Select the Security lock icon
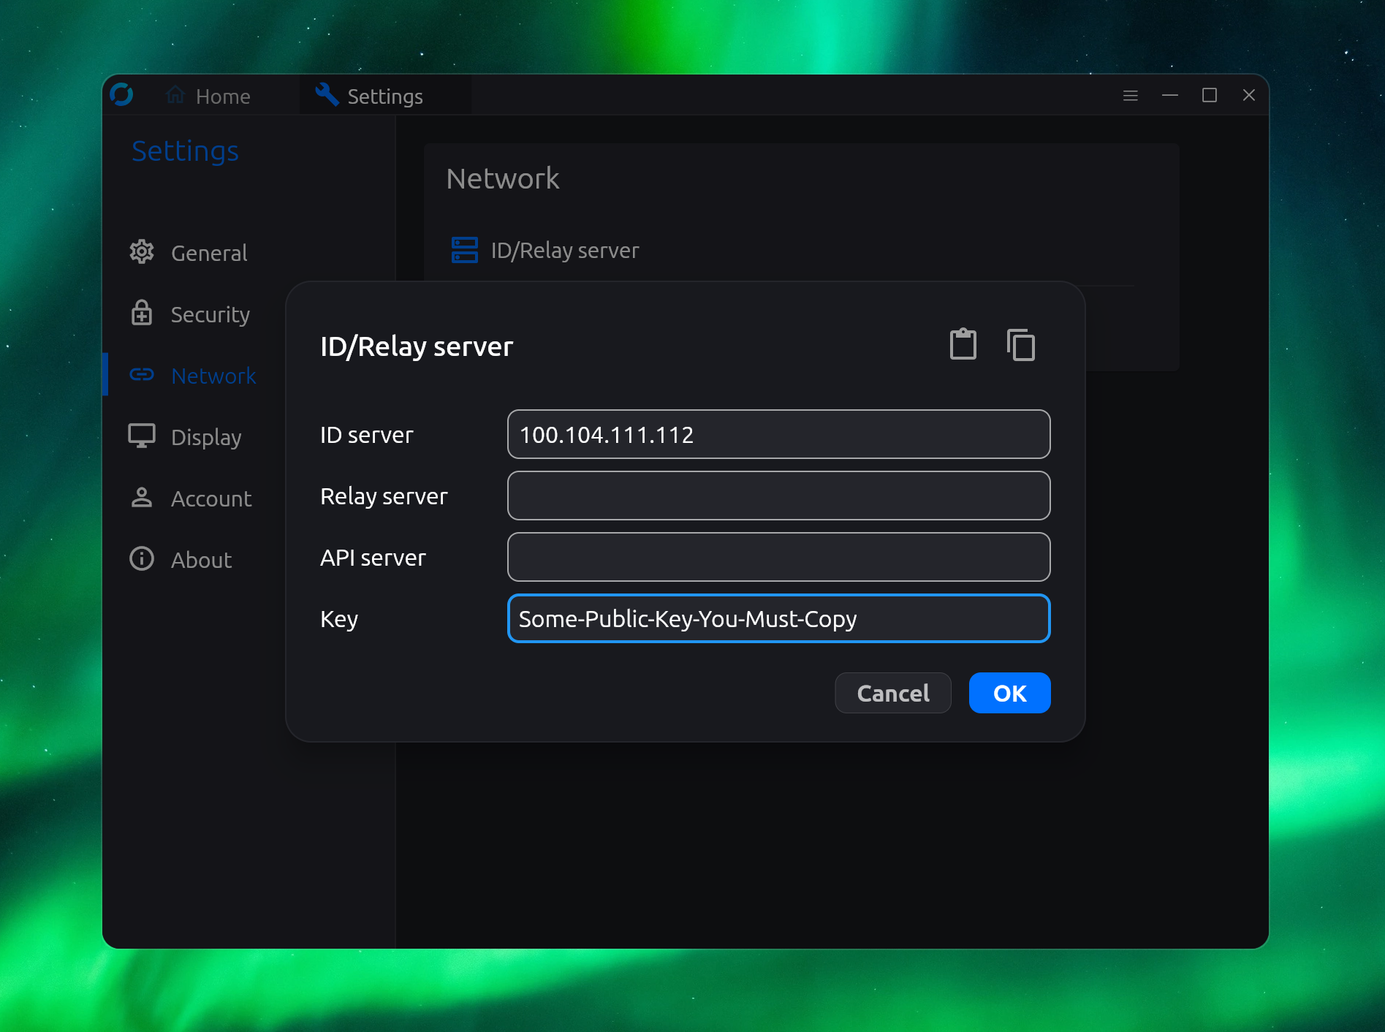This screenshot has height=1032, width=1385. (142, 314)
